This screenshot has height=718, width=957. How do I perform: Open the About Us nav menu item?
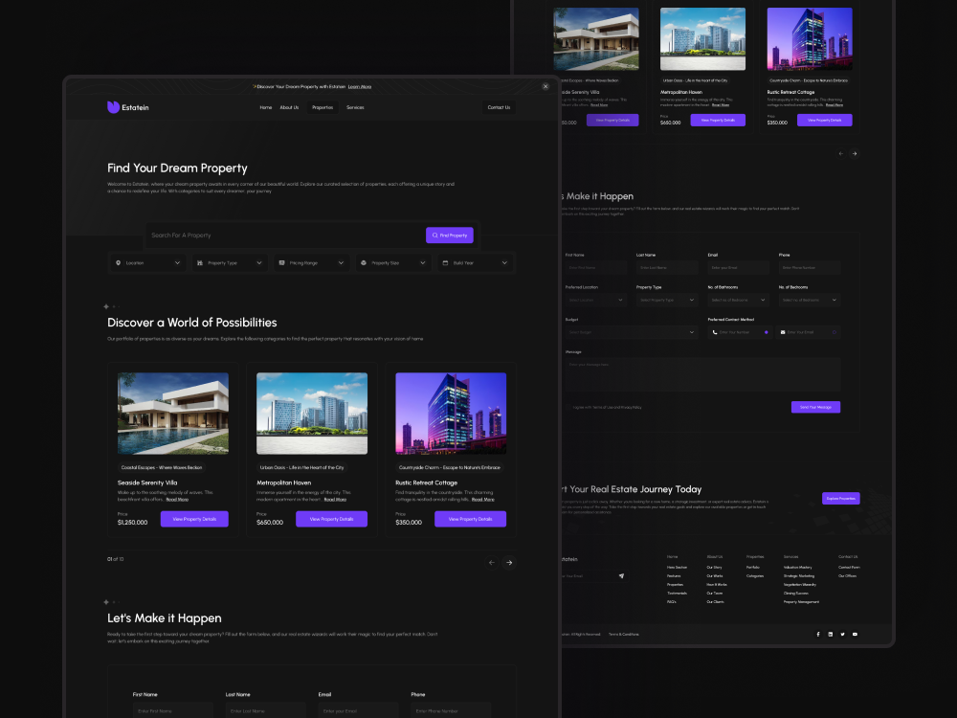(x=289, y=107)
